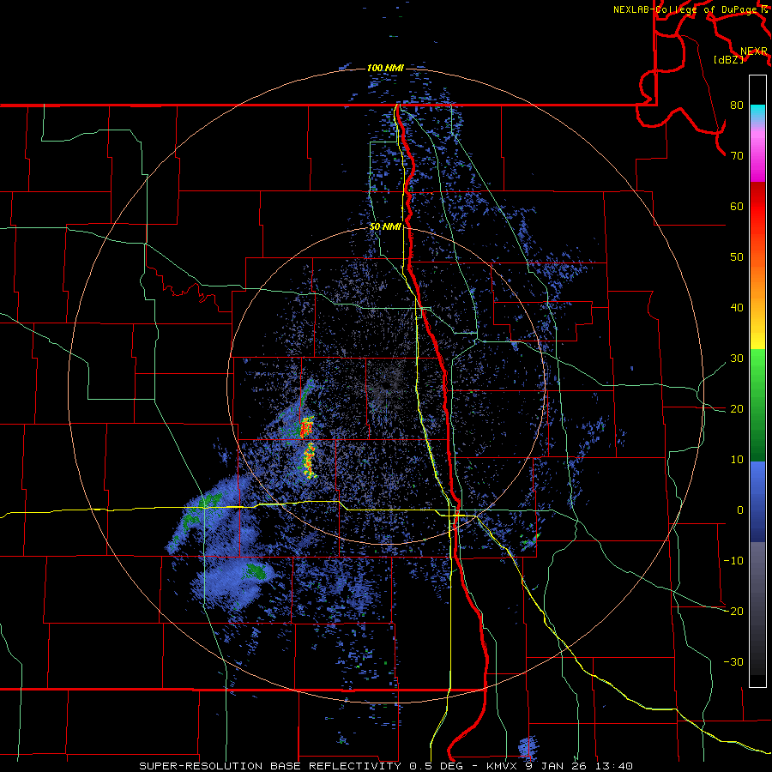The width and height of the screenshot is (772, 772).
Task: Click the "60" value on the dBZ scale
Action: point(737,207)
